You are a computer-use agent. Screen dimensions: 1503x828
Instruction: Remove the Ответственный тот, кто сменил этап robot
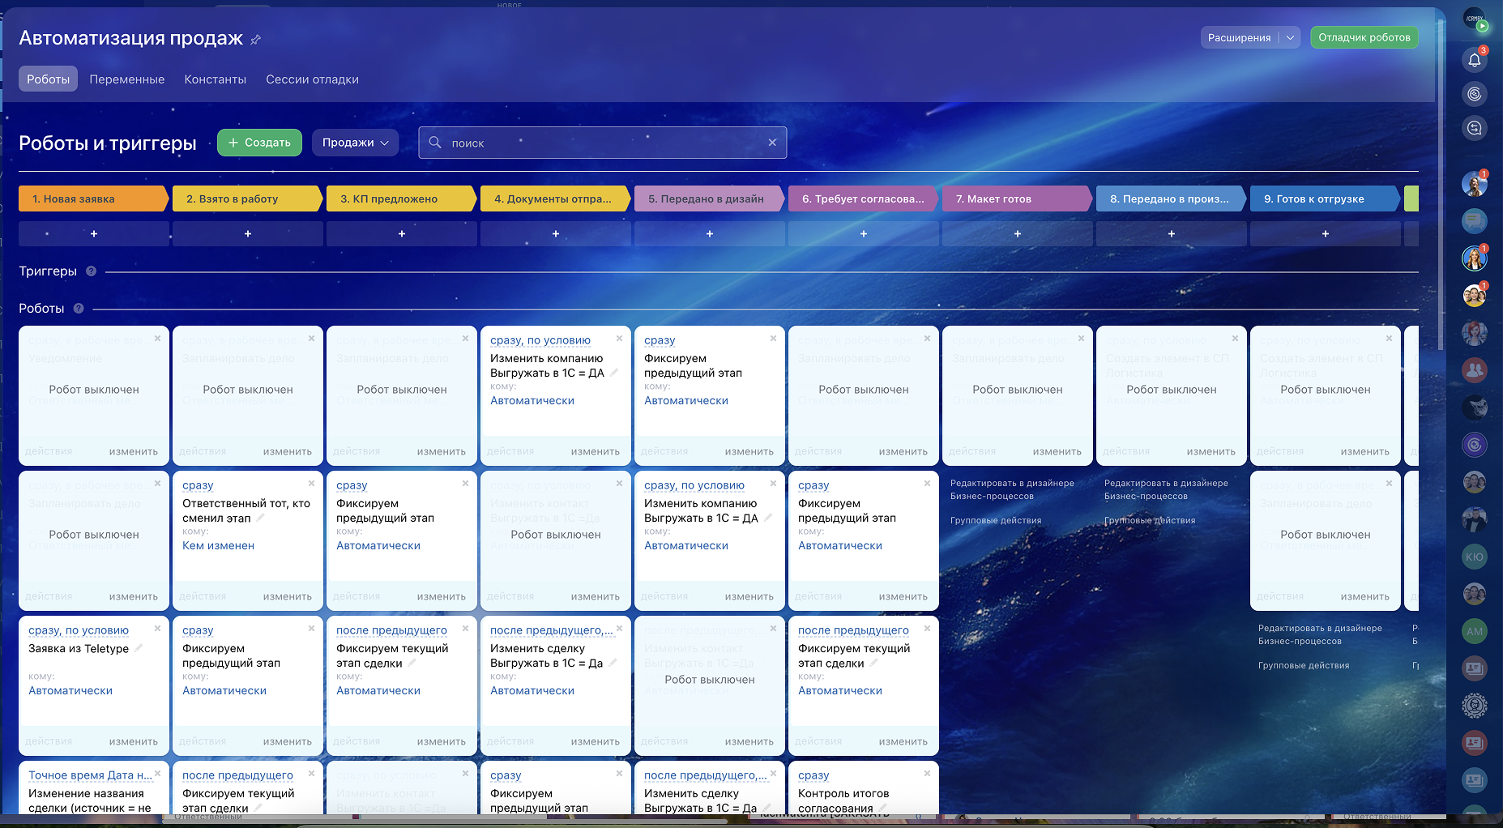[x=311, y=483]
